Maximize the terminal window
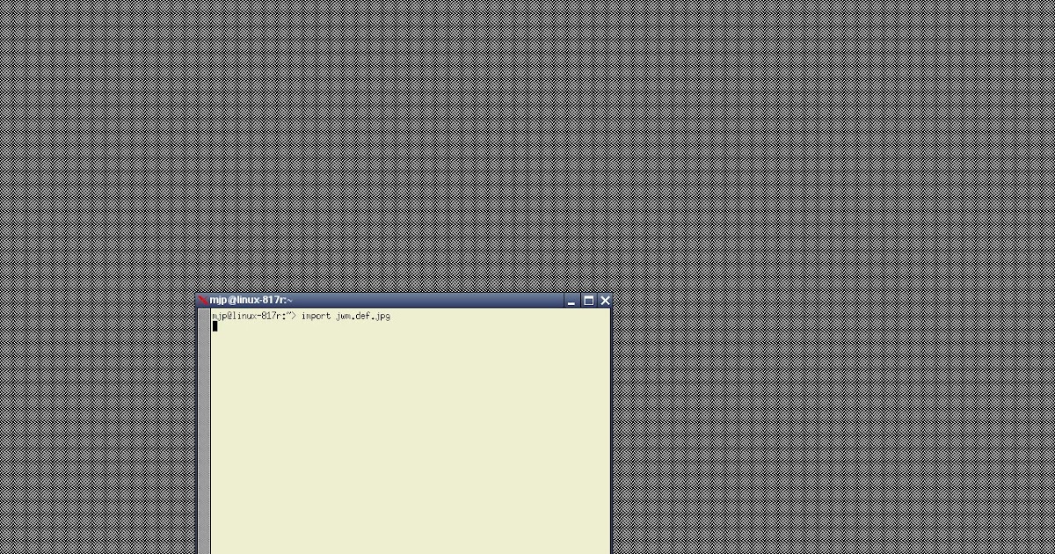Screen dimensions: 1055x554 (x=588, y=300)
